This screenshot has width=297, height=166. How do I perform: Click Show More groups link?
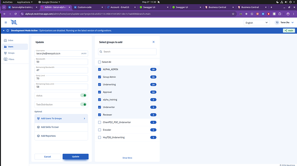click(x=127, y=158)
